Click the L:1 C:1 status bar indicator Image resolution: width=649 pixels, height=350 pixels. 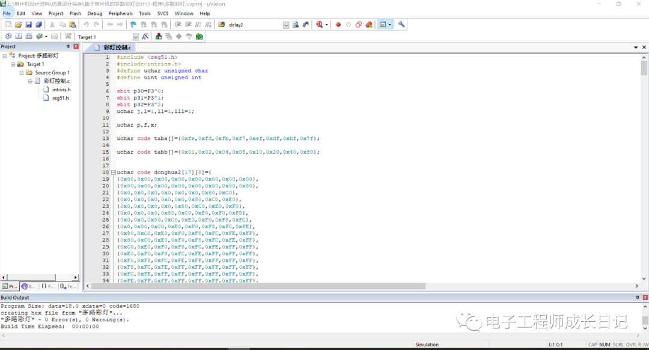pyautogui.click(x=555, y=345)
